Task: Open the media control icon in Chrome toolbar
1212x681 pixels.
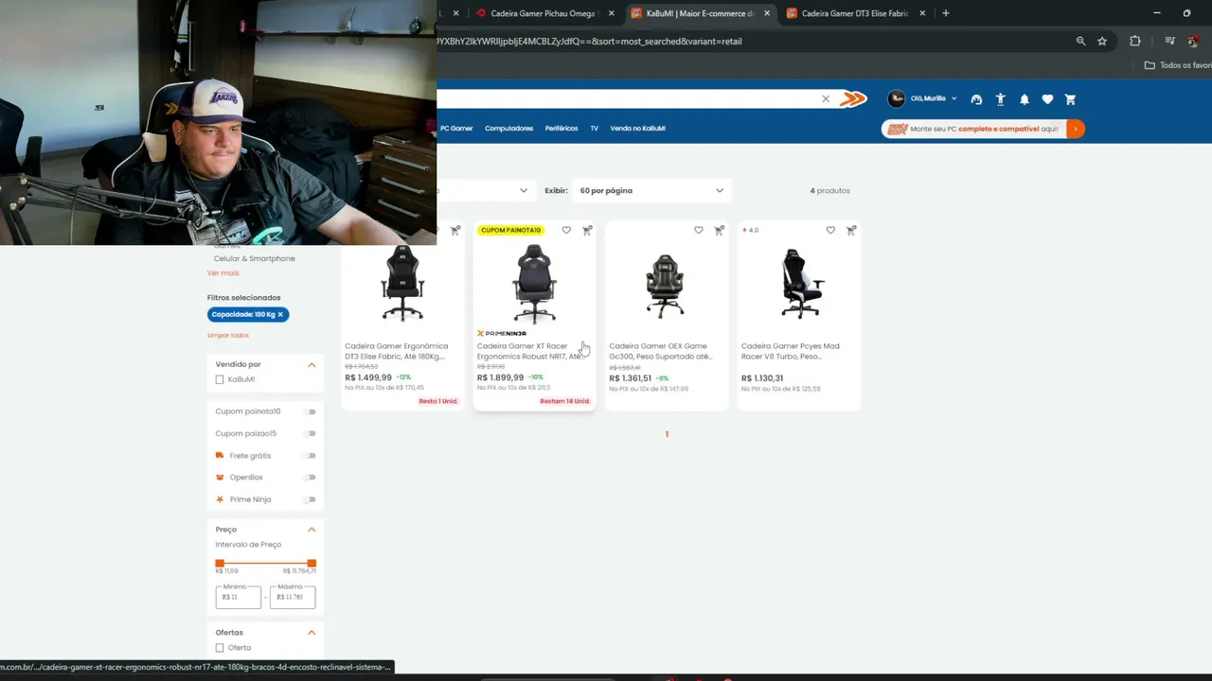Action: click(x=1170, y=42)
